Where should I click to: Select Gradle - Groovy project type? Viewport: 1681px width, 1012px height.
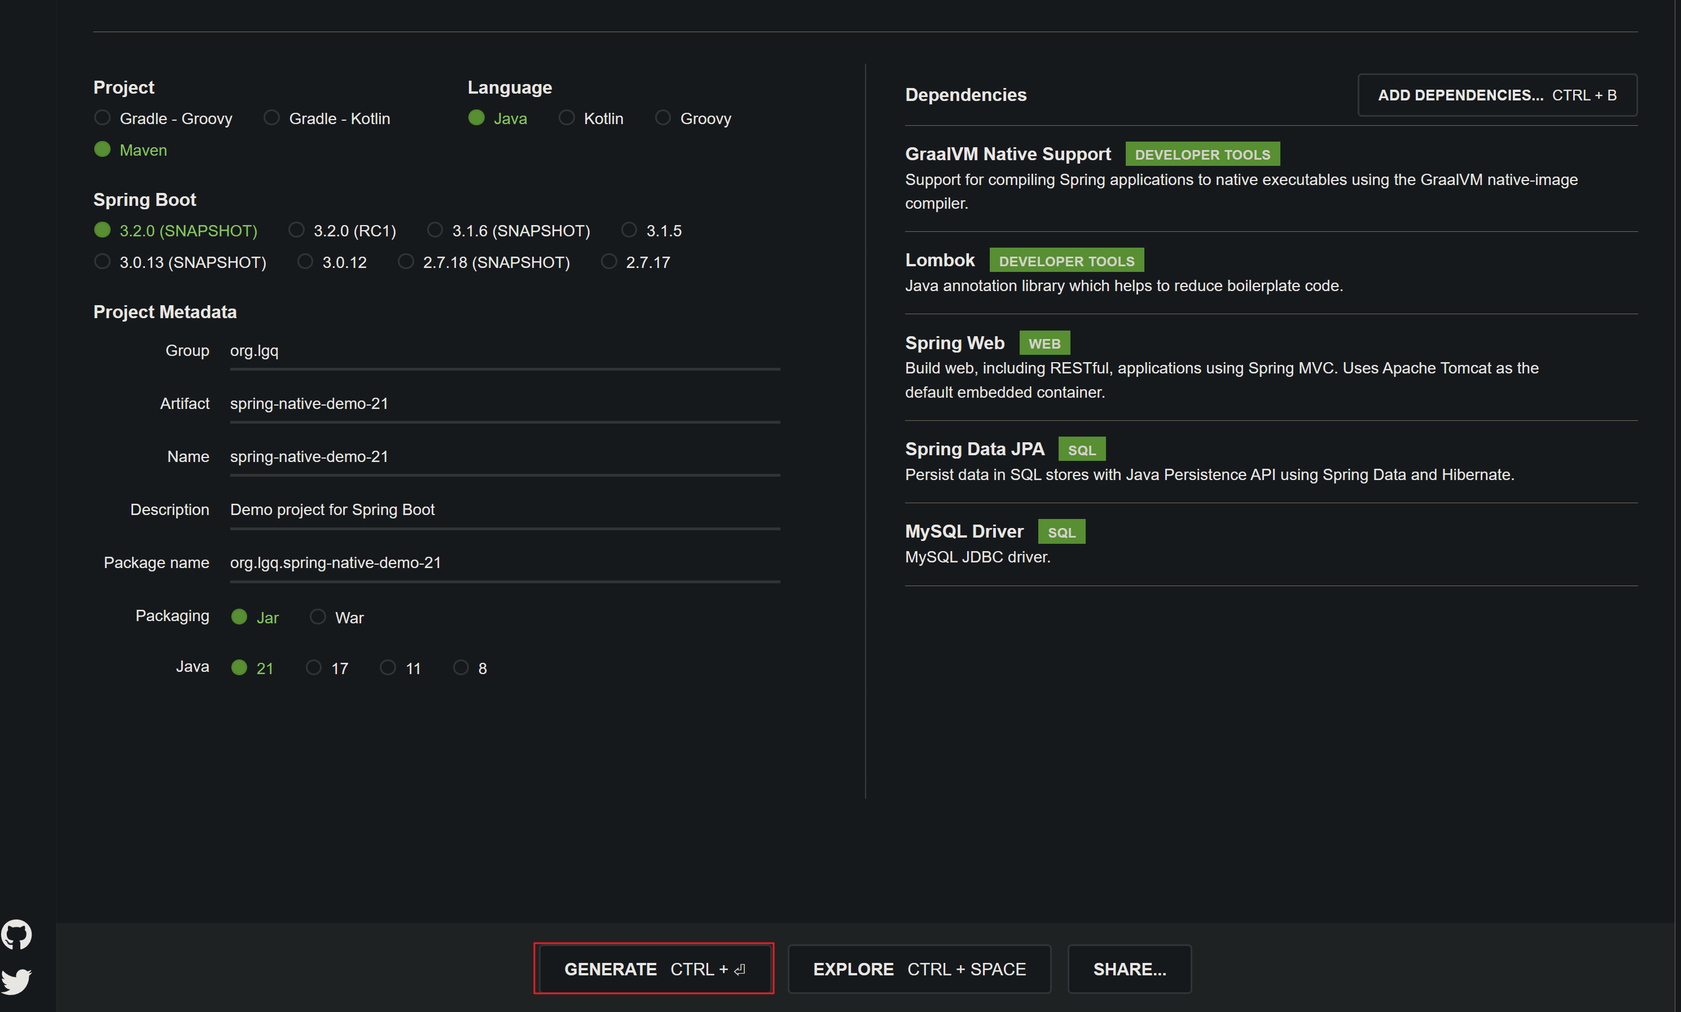pos(164,118)
